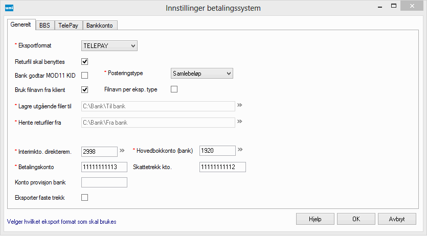Open lookup arrows next to Interimkto. direkterem.
The image size is (427, 236).
[122, 151]
